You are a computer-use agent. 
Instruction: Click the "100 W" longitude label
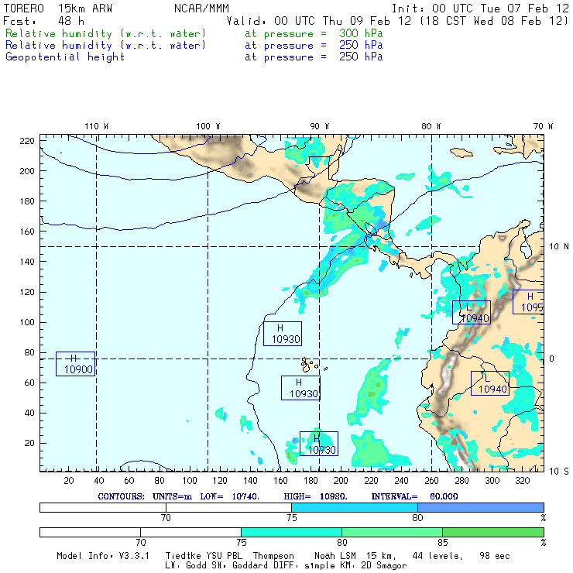click(208, 126)
